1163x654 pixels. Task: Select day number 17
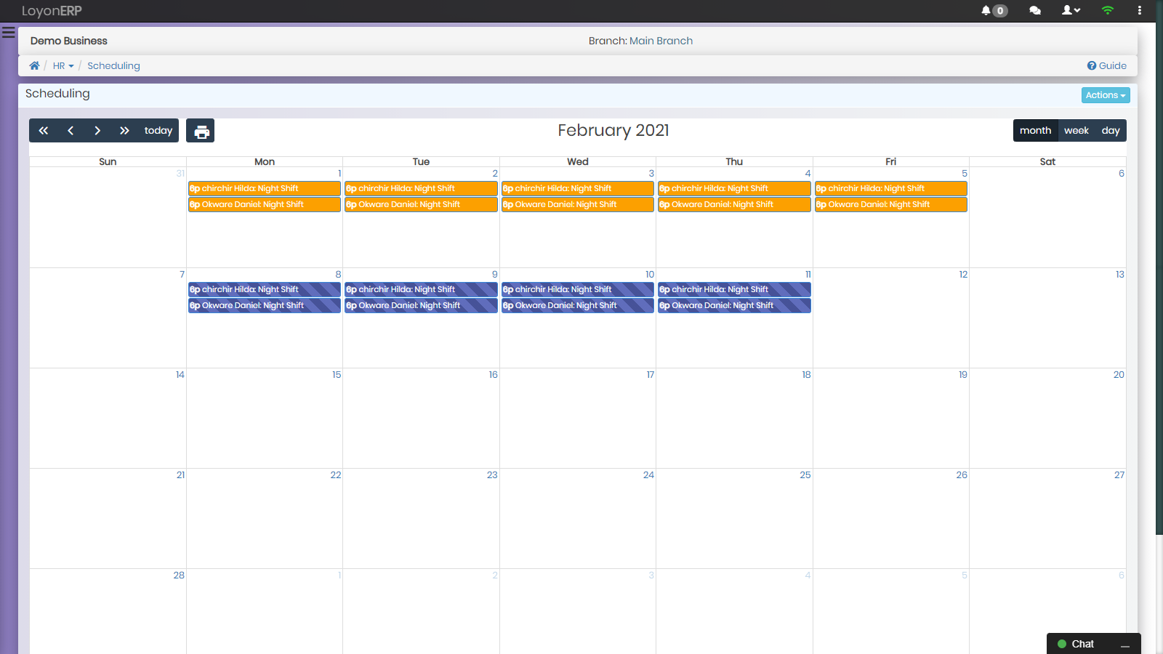(x=651, y=375)
